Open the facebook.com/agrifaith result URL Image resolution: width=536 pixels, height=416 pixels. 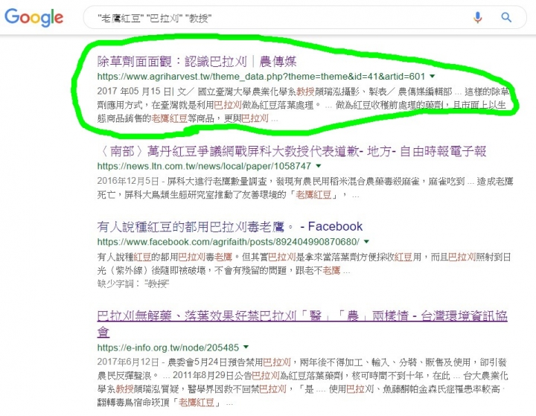[x=228, y=242]
